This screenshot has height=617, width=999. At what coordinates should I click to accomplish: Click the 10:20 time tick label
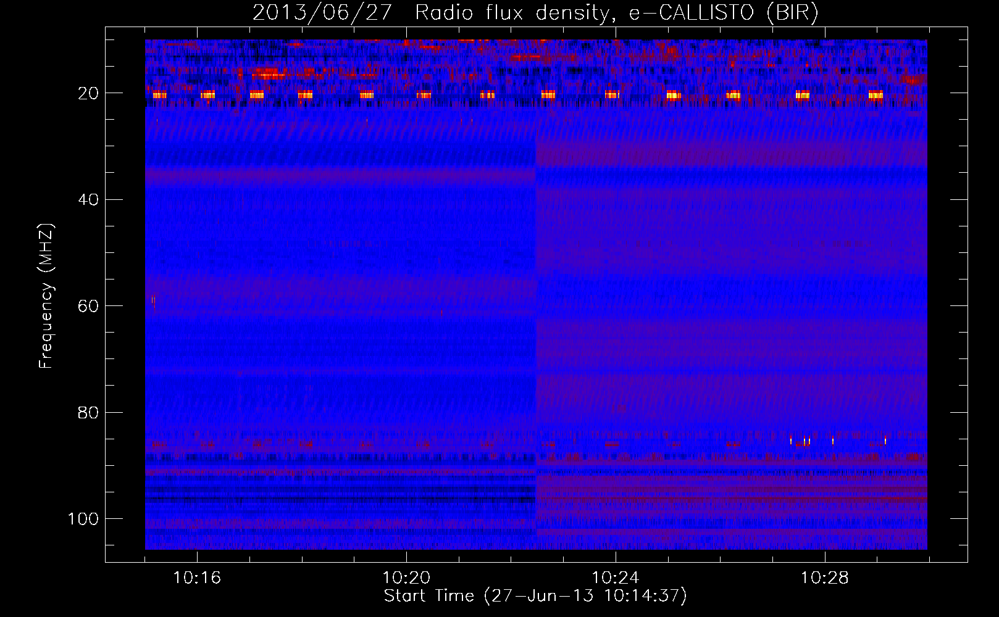pos(406,578)
